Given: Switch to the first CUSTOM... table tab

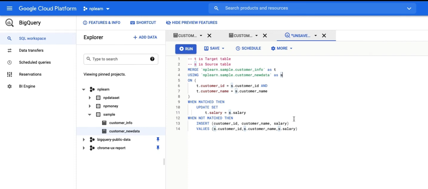Looking at the screenshot, I should [x=185, y=36].
